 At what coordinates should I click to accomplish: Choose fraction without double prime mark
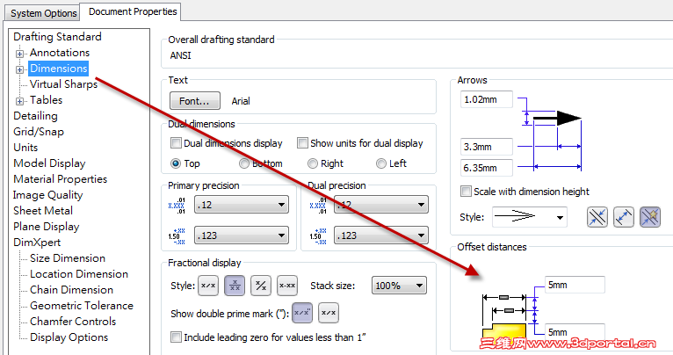[x=328, y=312]
